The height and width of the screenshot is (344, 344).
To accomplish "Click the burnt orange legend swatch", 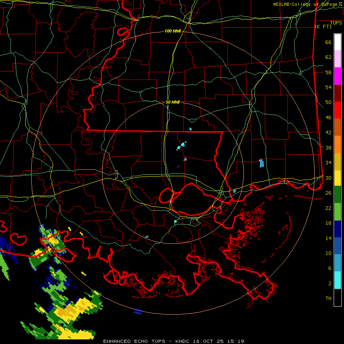I will (338, 127).
